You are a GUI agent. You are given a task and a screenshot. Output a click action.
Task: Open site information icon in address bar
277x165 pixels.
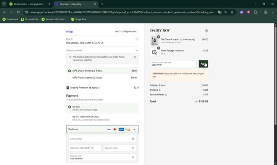pyautogui.click(x=26, y=12)
